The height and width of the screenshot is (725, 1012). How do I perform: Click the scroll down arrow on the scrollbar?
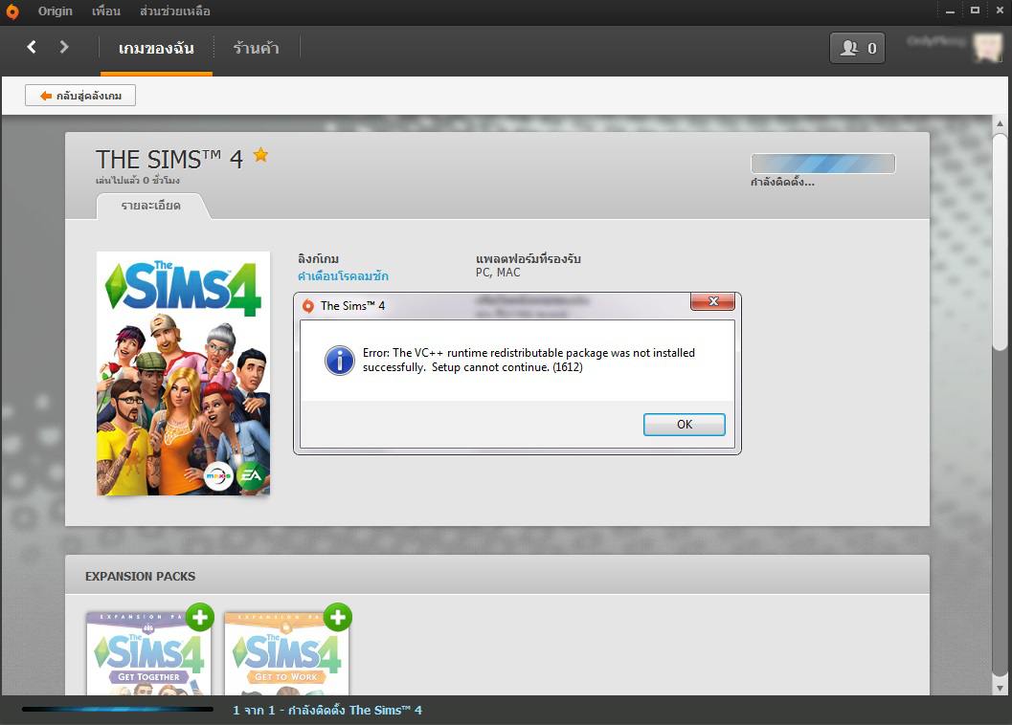point(1000,689)
